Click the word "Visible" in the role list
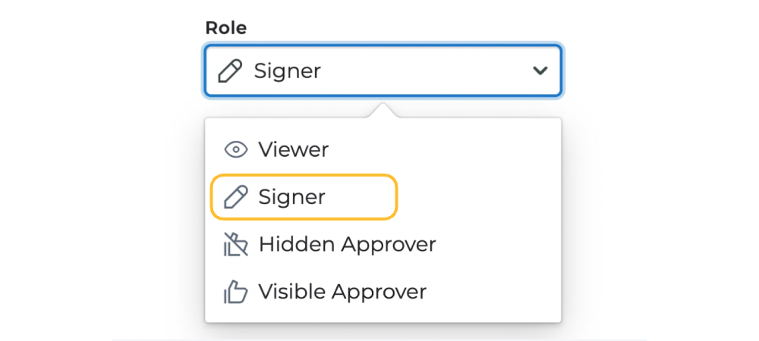This screenshot has height=341, width=759. 290,292
